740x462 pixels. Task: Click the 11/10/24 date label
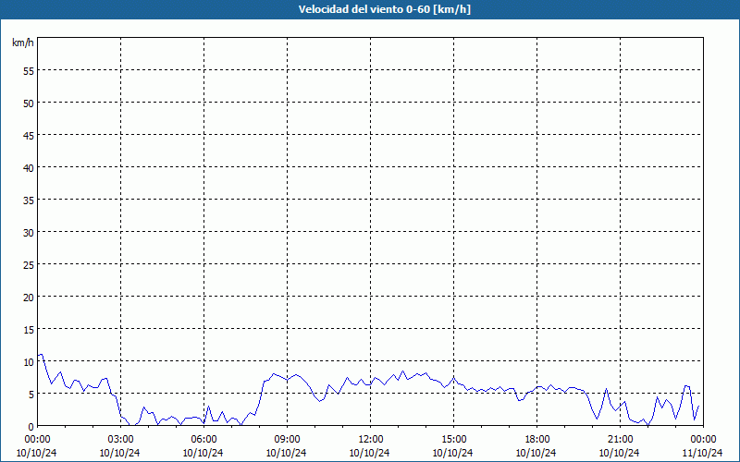[702, 453]
